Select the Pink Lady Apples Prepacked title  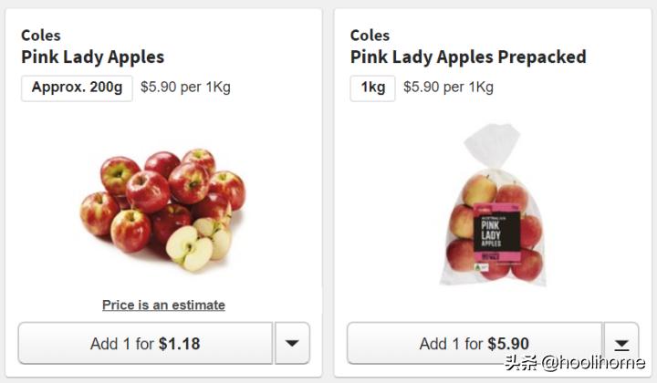point(467,57)
